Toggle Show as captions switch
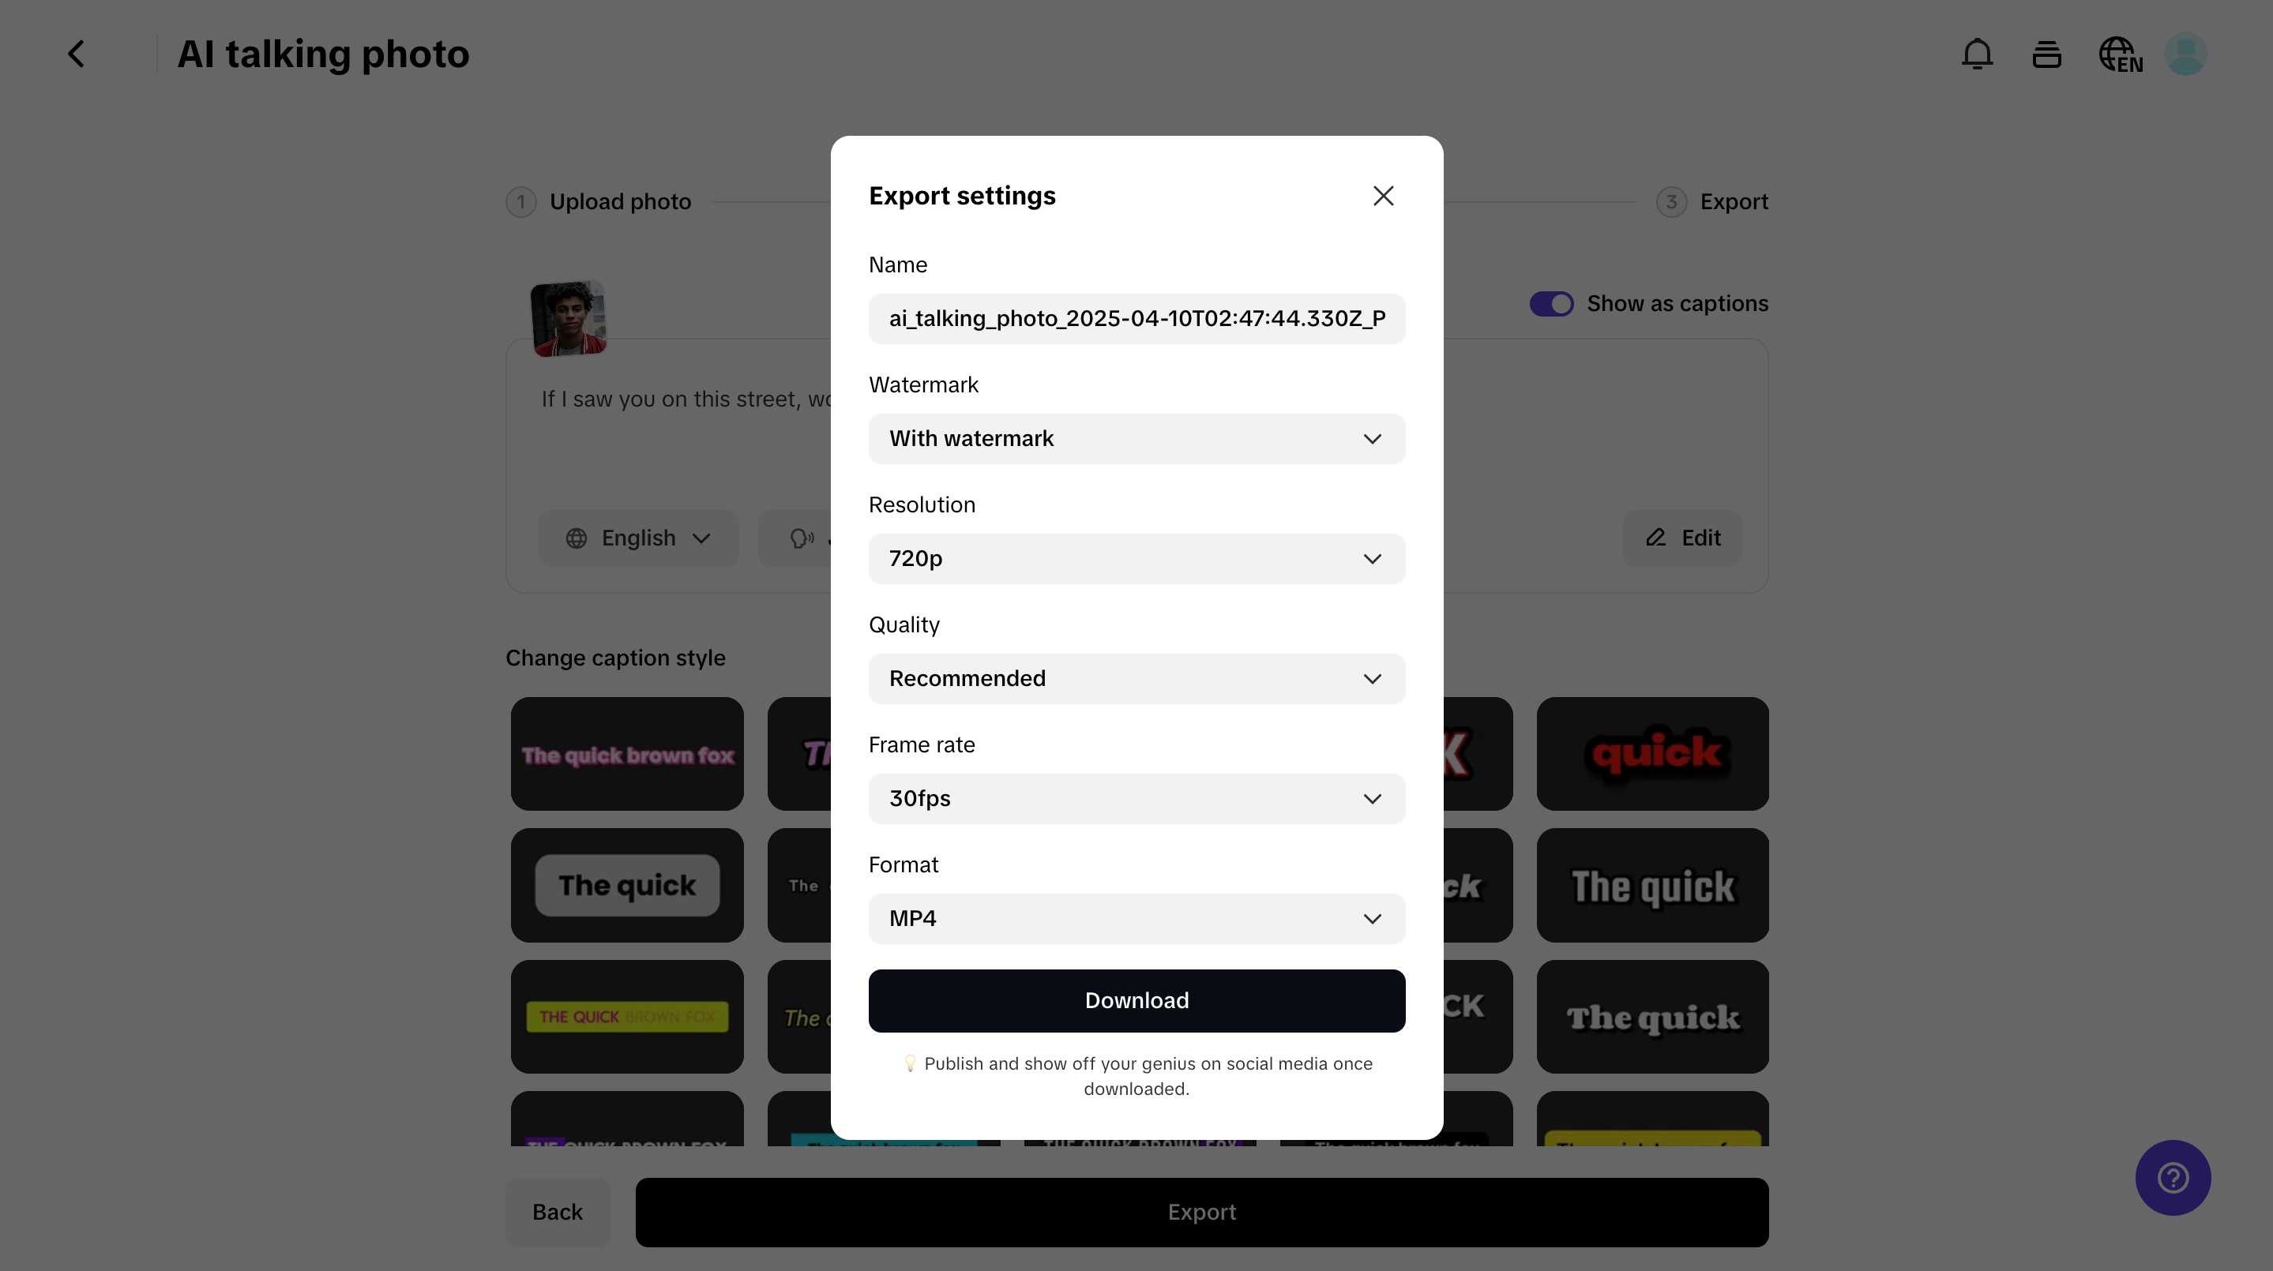The image size is (2273, 1271). tap(1551, 303)
